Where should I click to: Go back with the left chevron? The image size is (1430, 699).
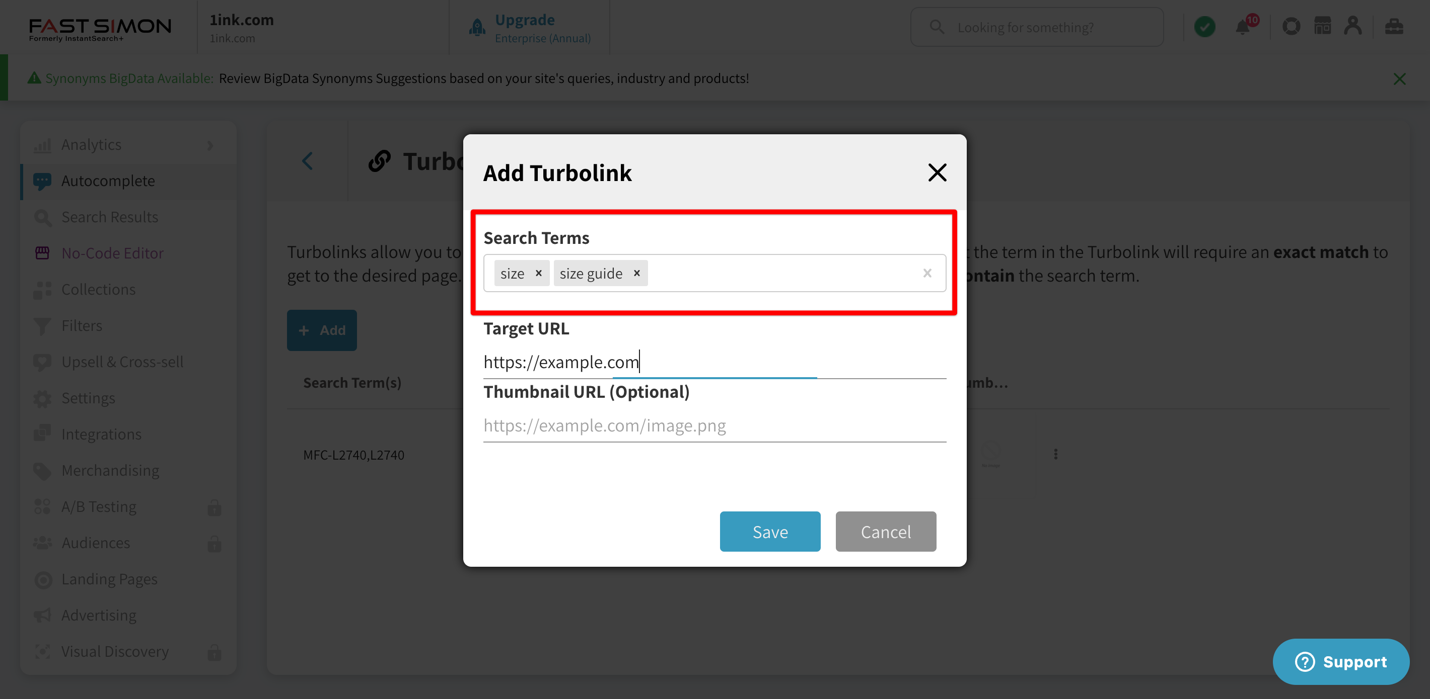tap(307, 161)
